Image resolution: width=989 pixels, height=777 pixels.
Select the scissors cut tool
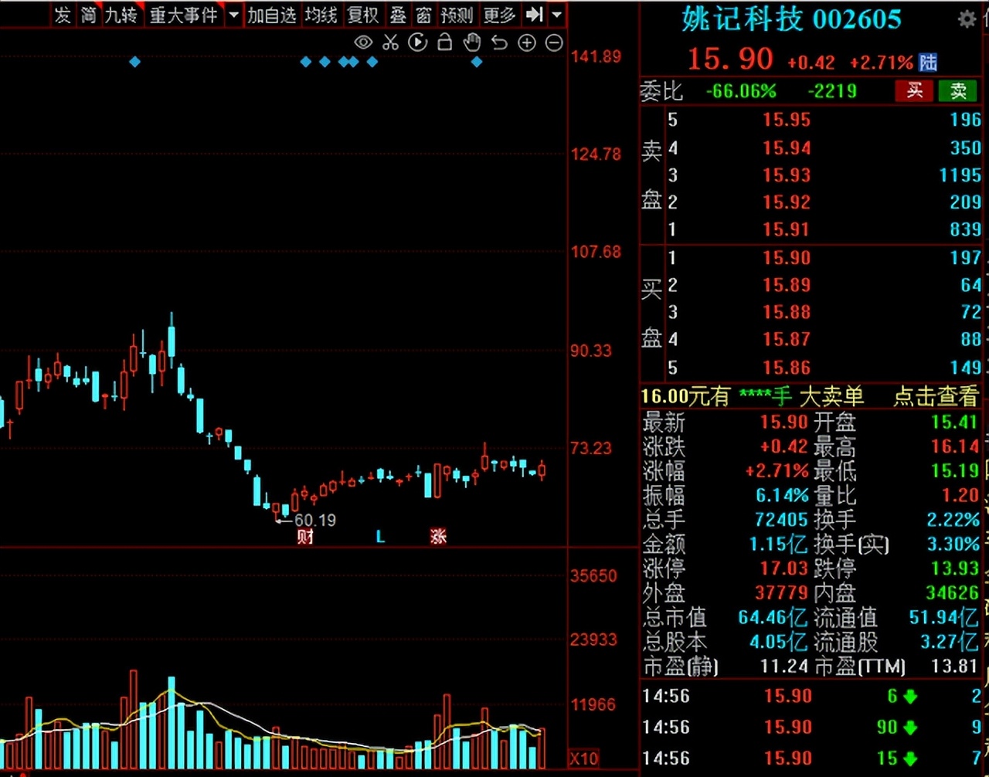(x=390, y=42)
